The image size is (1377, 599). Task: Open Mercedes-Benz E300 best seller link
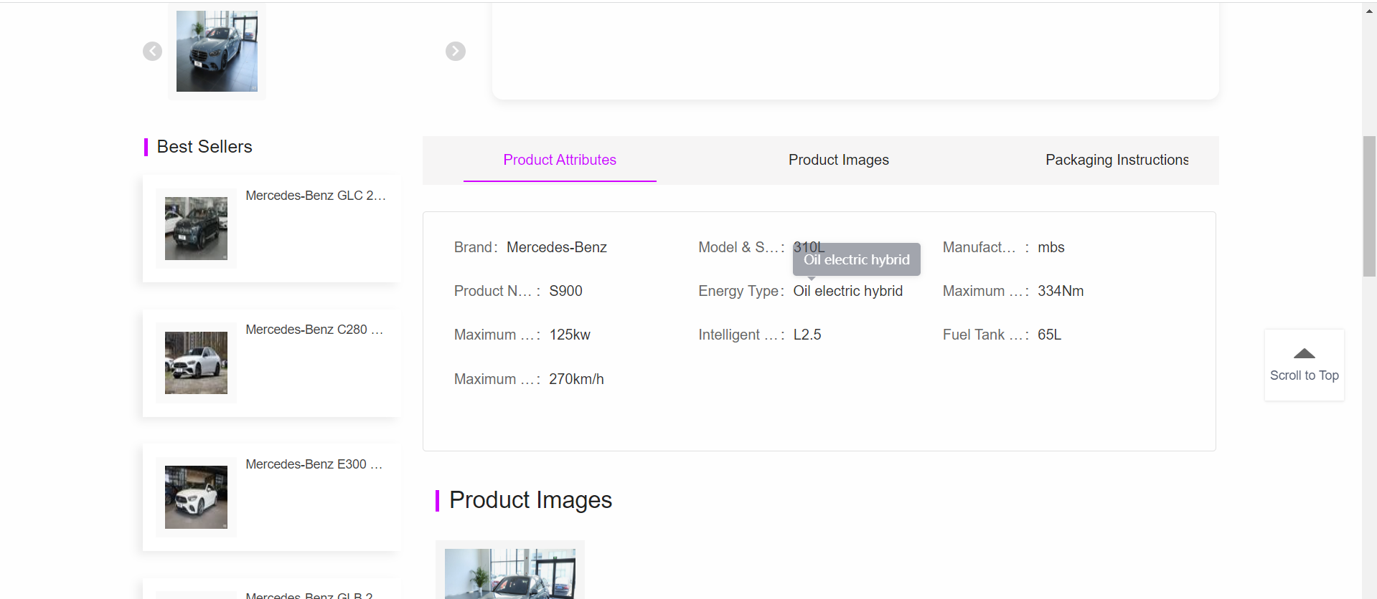point(314,464)
